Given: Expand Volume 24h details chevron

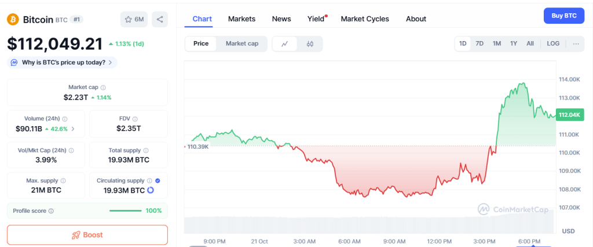Looking at the screenshot, I should click(x=73, y=129).
